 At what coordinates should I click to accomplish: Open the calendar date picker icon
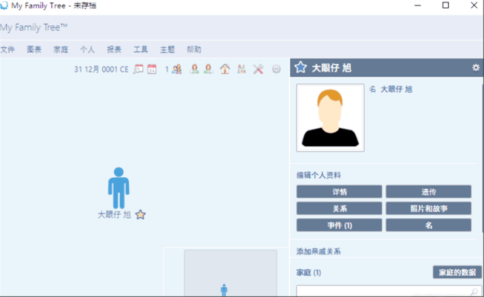pos(152,69)
